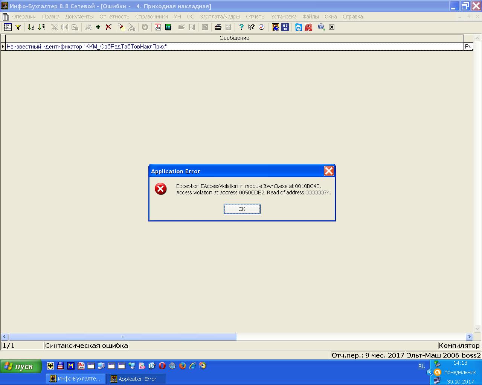Click the red error icon in dialog
The height and width of the screenshot is (385, 482).
(x=161, y=189)
